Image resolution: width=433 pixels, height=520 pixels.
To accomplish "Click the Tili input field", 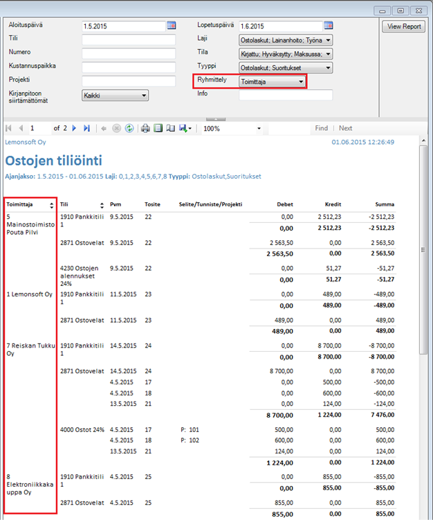I will click(x=129, y=39).
